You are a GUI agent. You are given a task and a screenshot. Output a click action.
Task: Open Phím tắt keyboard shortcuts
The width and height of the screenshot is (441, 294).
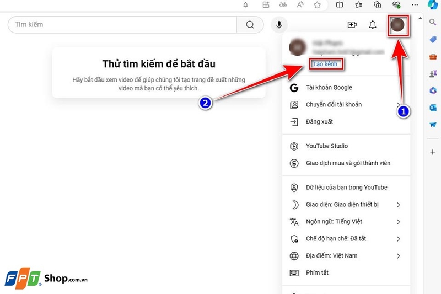346,273
